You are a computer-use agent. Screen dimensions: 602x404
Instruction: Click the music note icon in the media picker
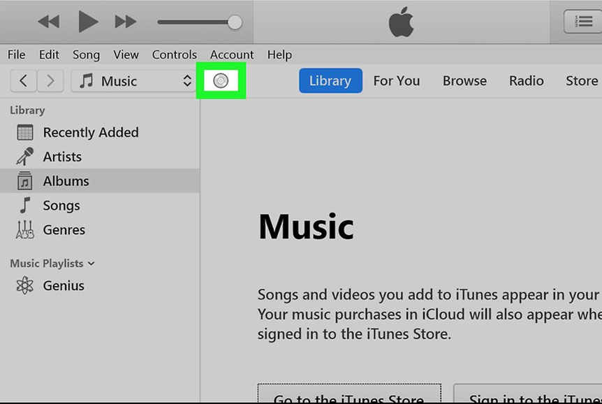pos(87,80)
